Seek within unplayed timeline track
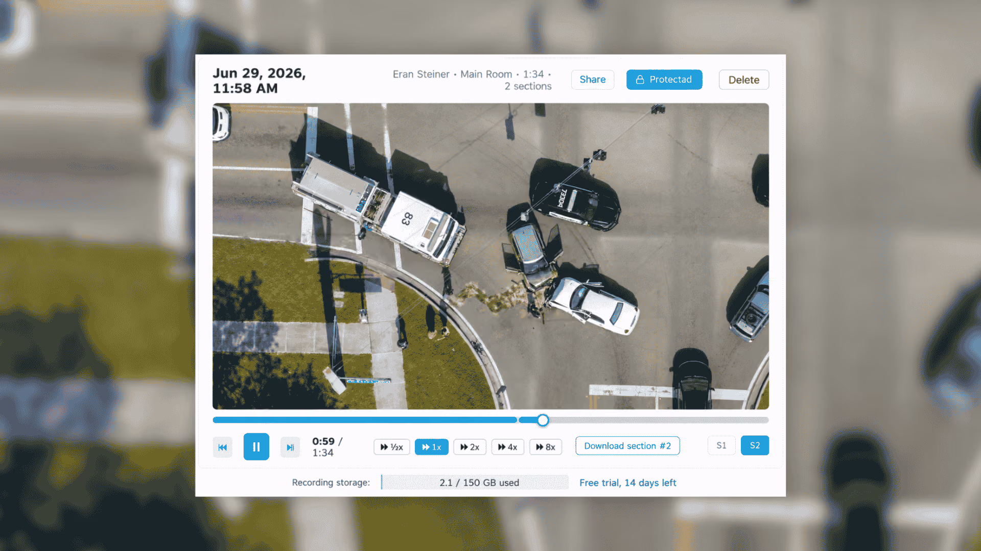Image resolution: width=981 pixels, height=551 pixels. pyautogui.click(x=659, y=420)
